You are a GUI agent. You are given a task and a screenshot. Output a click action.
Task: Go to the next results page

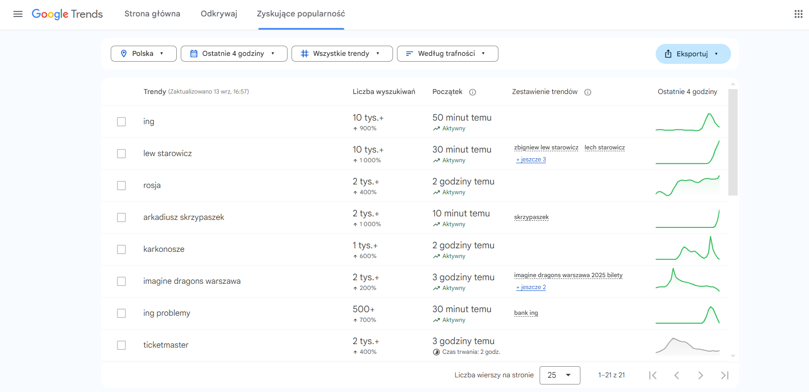click(x=700, y=375)
